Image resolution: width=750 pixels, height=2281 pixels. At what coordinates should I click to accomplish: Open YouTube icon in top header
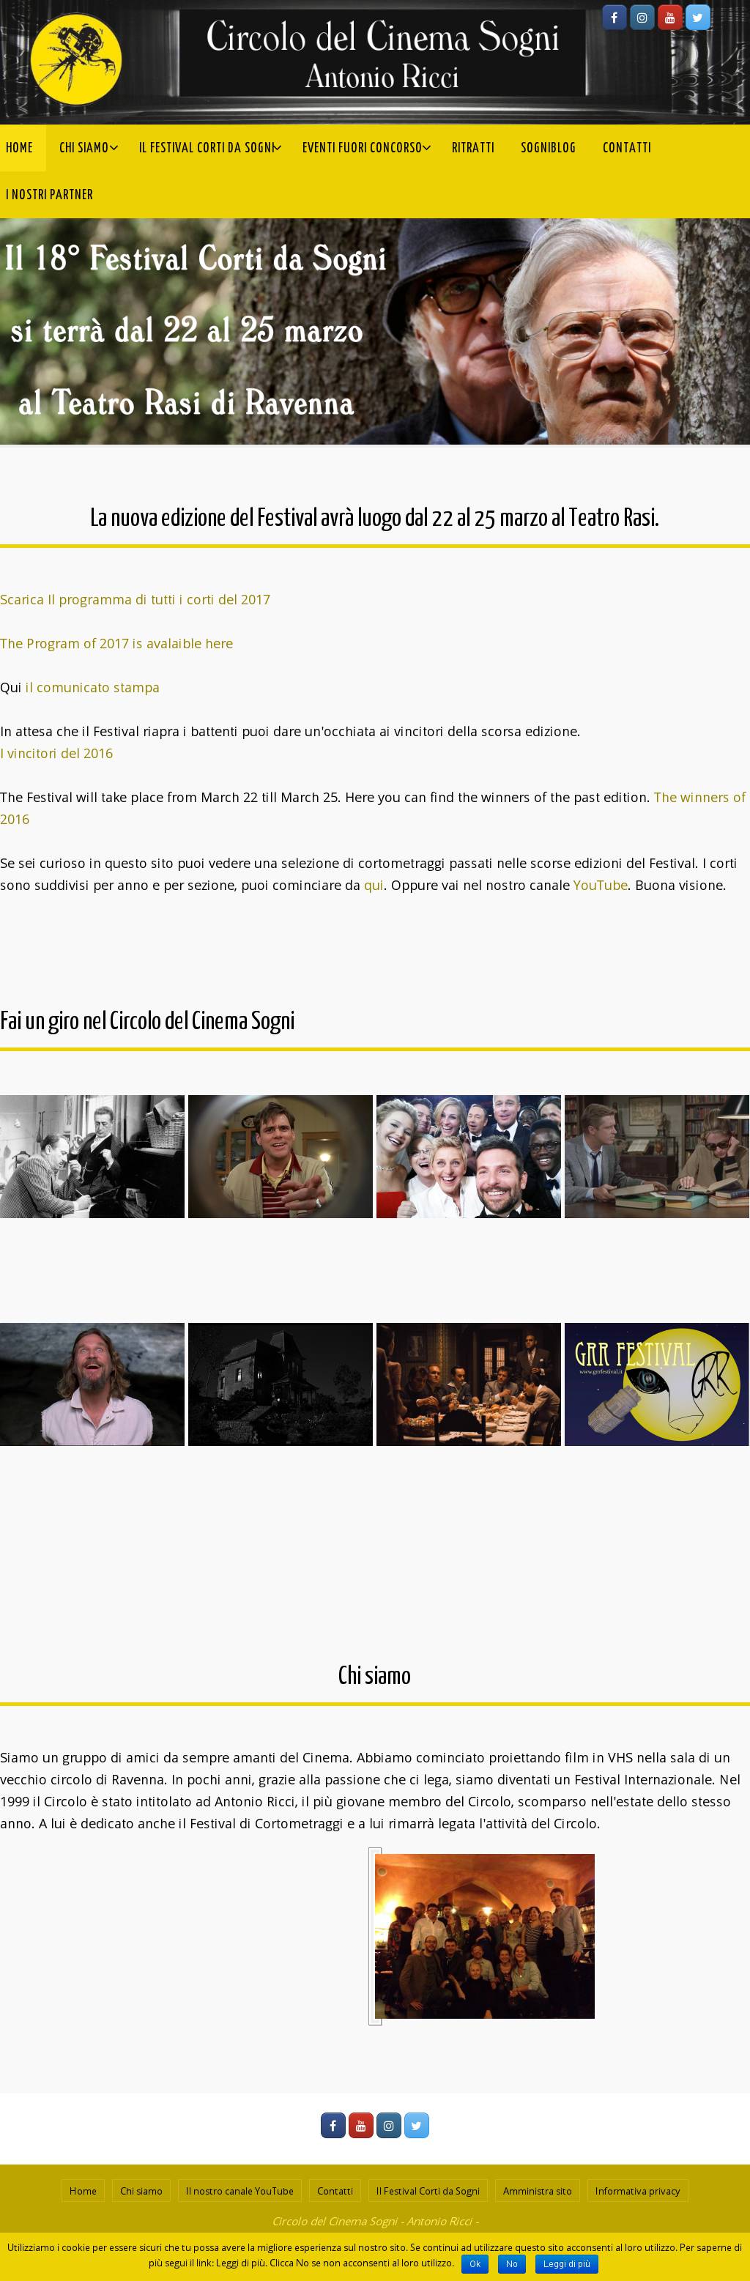[669, 17]
